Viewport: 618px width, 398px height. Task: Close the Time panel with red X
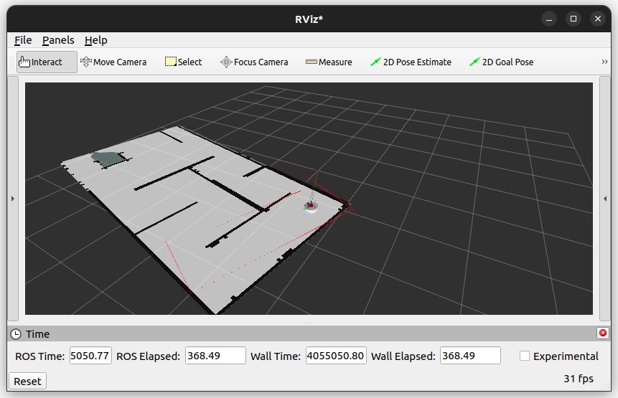click(x=603, y=333)
